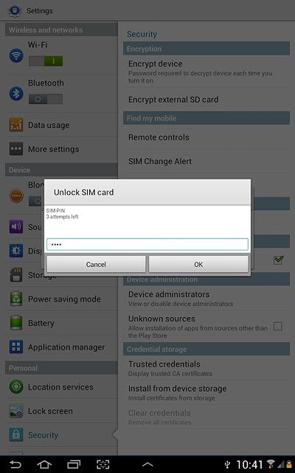Click Cancel in Unlock SIM dialog
295x473 pixels.
point(96,265)
